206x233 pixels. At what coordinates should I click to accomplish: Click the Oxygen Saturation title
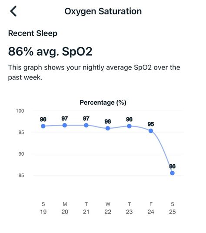point(103,11)
